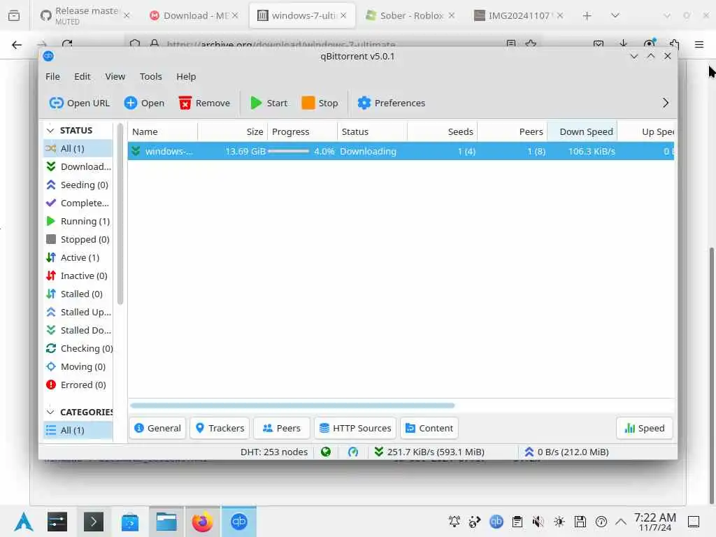This screenshot has width=716, height=537.
Task: Click download speed 251.7 KiB/s in status bar
Action: [429, 452]
